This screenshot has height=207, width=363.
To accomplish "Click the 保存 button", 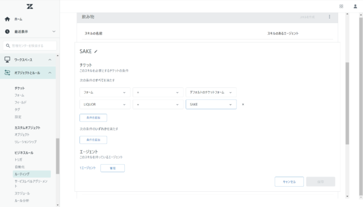I will pos(320,182).
